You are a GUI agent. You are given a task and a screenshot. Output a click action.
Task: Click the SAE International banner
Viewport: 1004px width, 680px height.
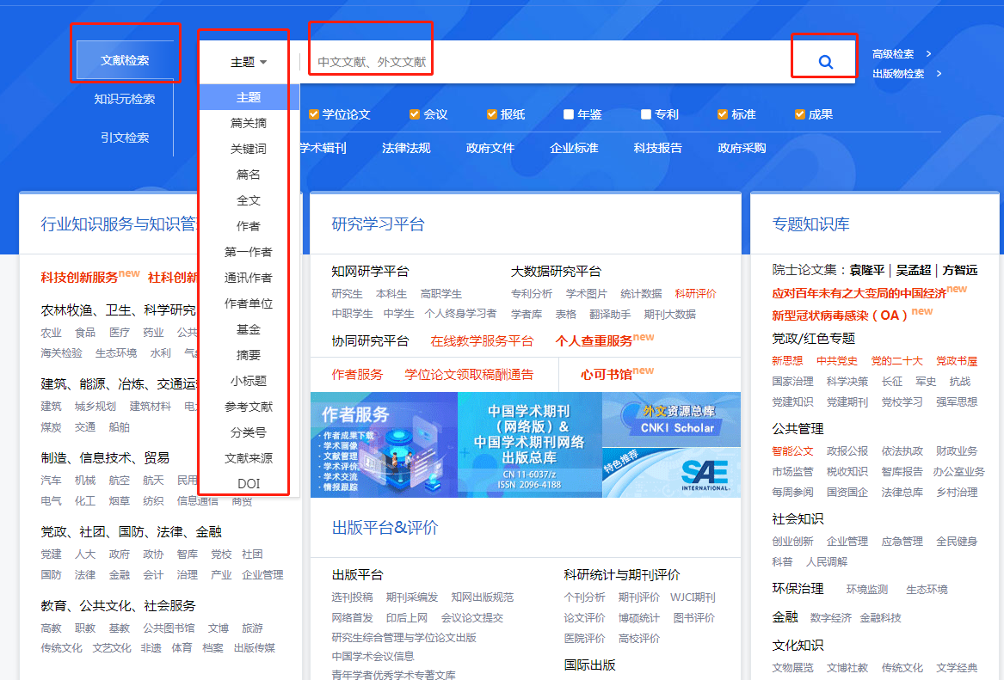coord(671,472)
